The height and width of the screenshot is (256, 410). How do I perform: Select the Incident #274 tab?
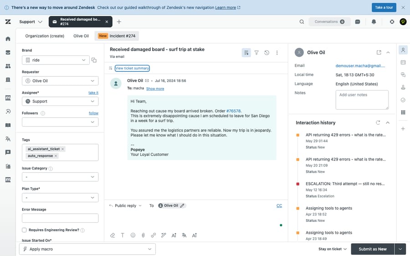click(x=117, y=36)
